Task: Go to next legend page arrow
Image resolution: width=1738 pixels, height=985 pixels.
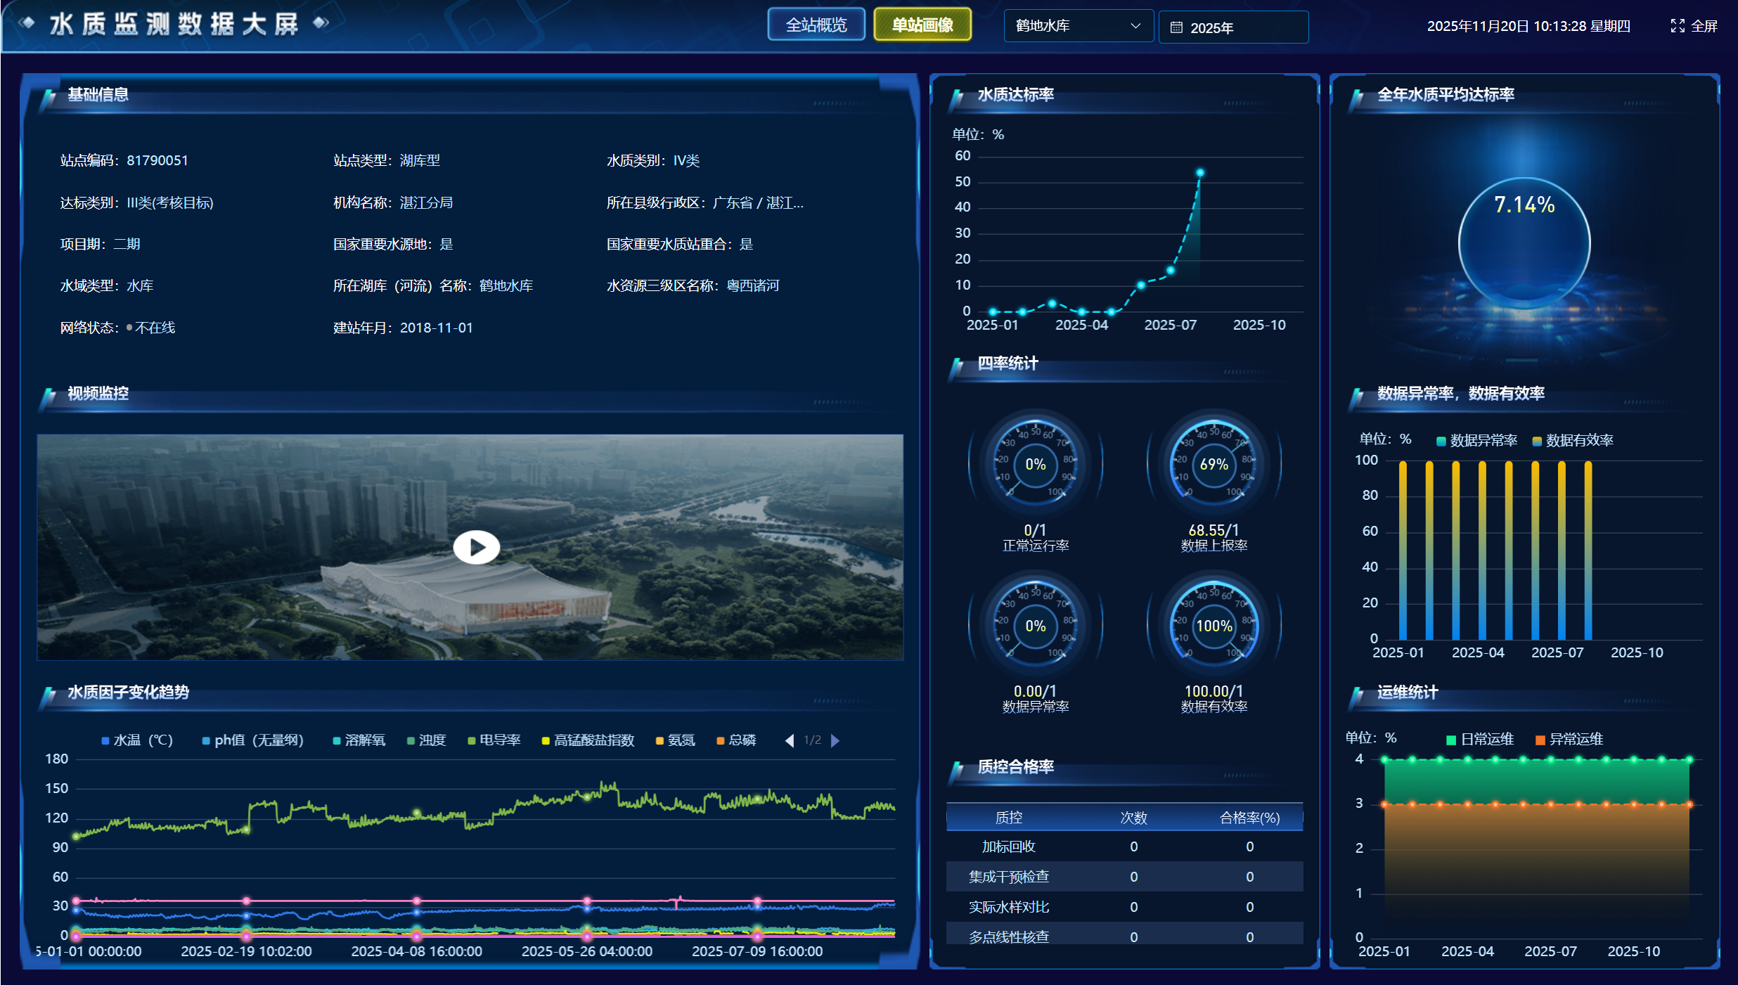Action: tap(835, 740)
